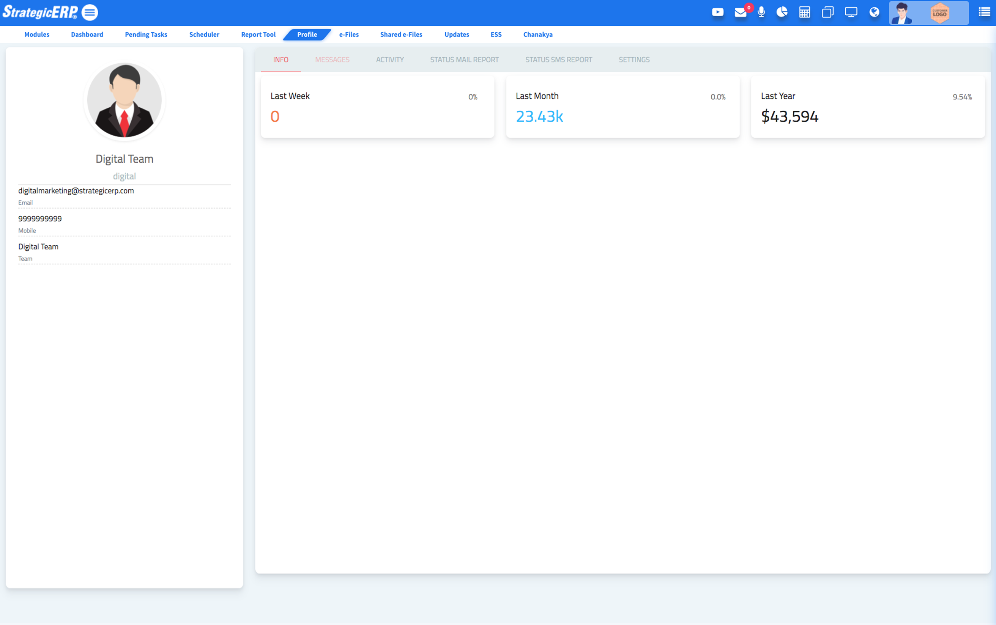Switch to the MESSAGES tab
The height and width of the screenshot is (625, 996).
(x=332, y=60)
